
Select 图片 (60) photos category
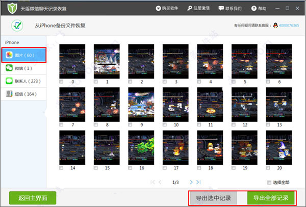24,55
